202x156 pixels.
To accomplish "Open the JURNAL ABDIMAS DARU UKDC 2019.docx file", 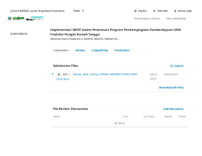I will [x=105, y=74].
